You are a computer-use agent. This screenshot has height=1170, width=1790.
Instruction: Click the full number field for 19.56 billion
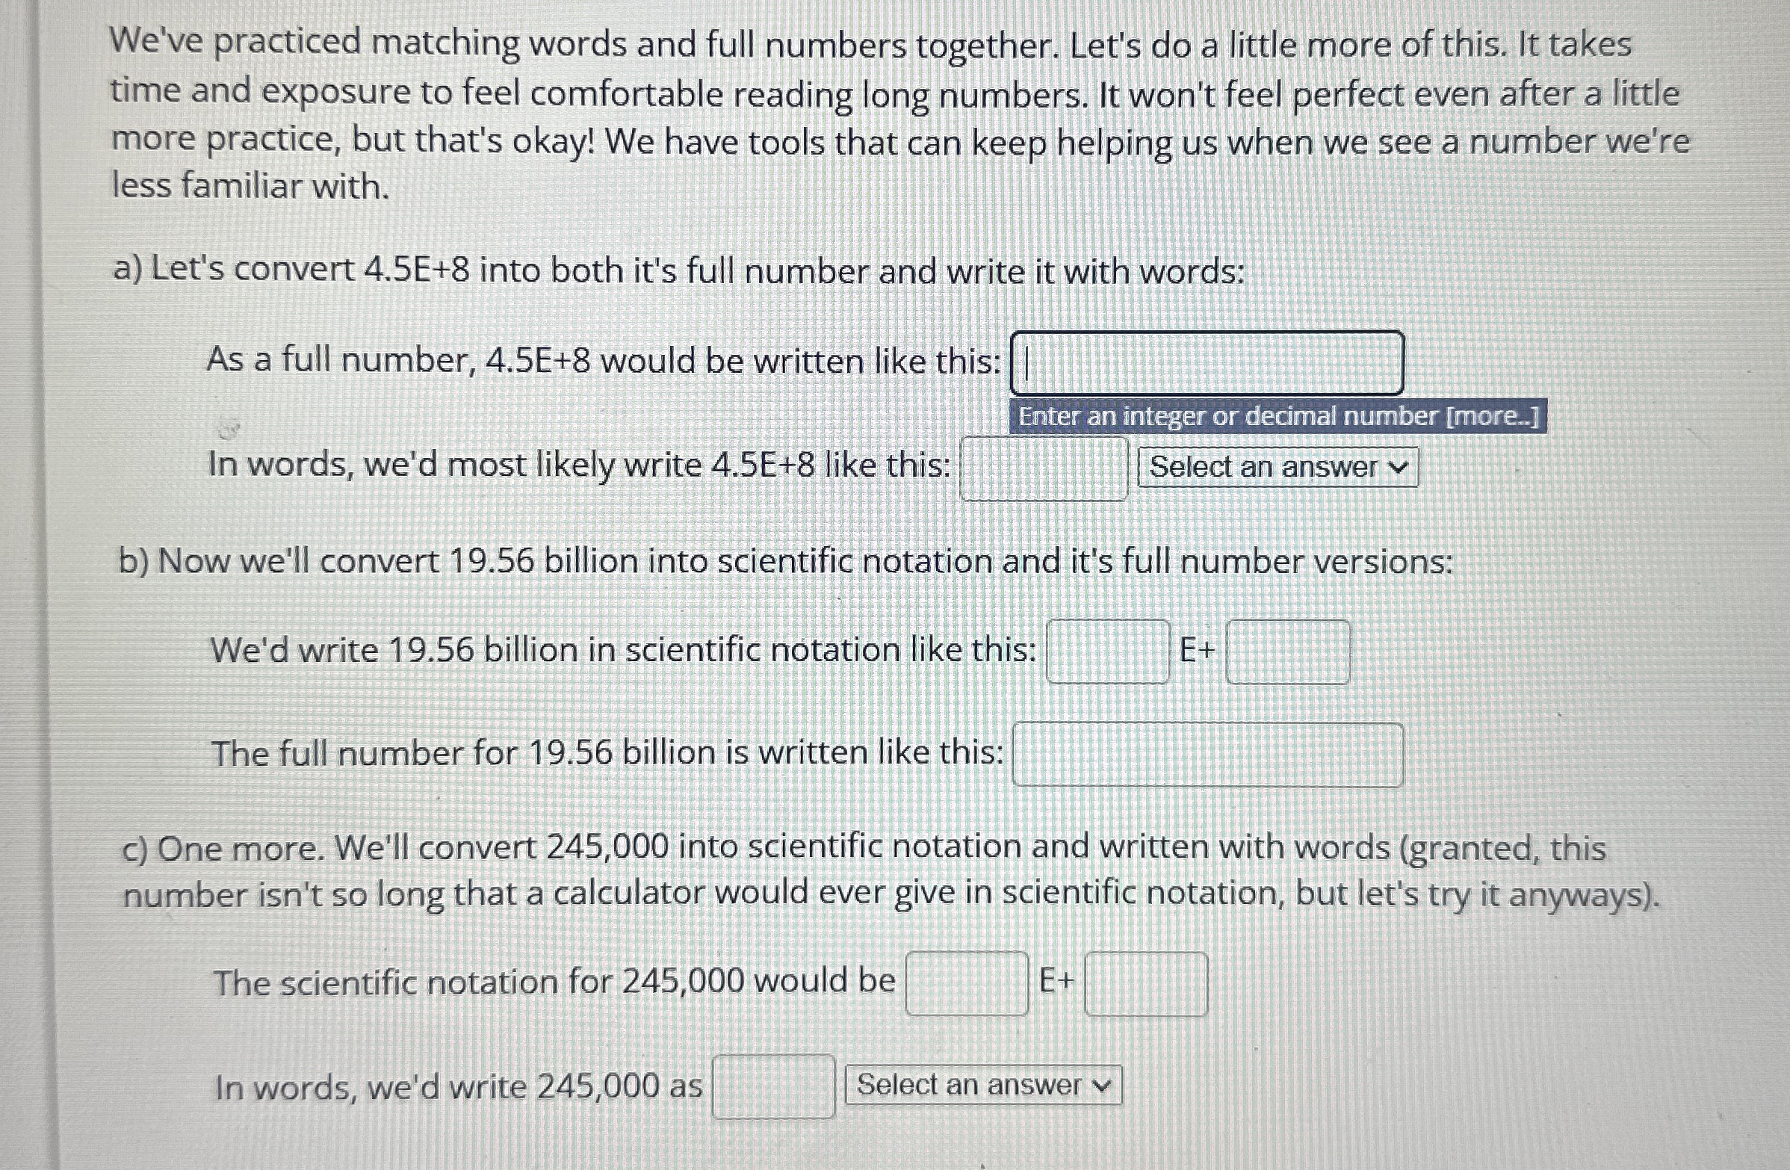(x=1207, y=754)
